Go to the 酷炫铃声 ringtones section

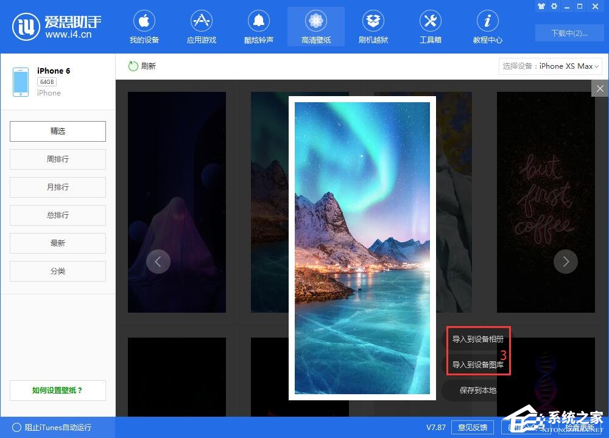point(258,27)
